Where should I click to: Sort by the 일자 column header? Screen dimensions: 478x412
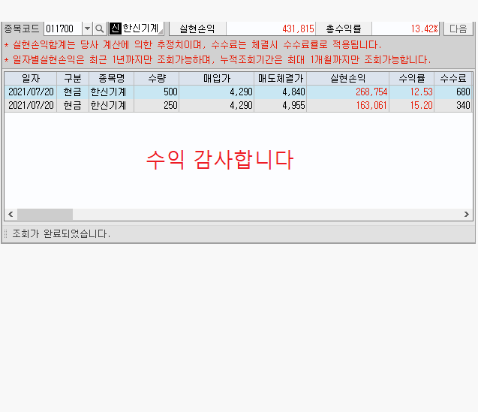[x=31, y=79]
